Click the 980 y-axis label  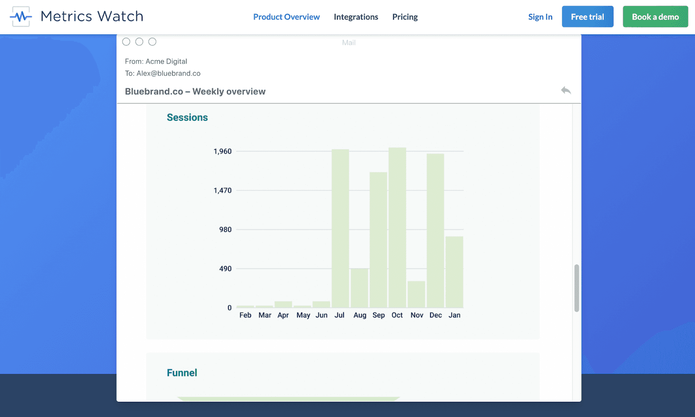[225, 229]
